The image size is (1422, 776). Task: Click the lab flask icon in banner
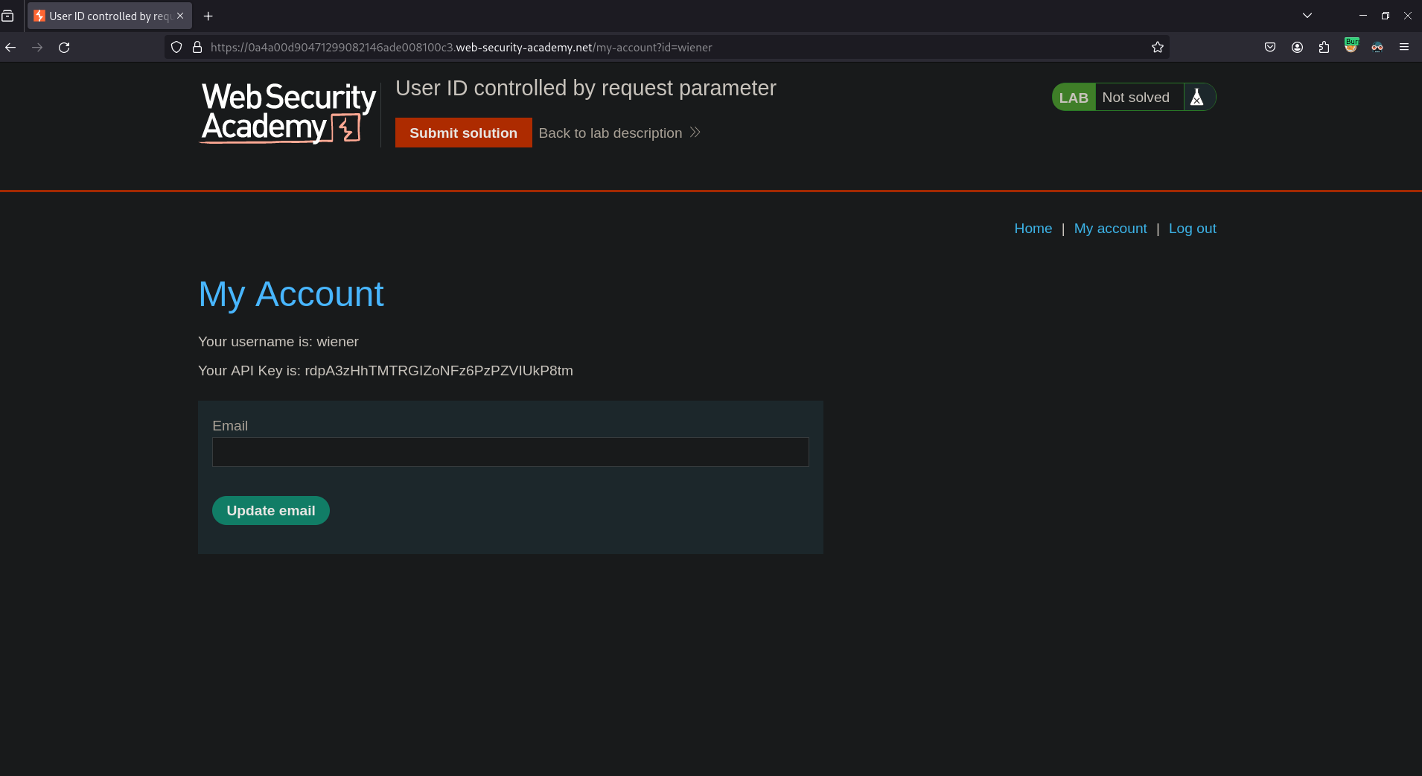coord(1196,97)
